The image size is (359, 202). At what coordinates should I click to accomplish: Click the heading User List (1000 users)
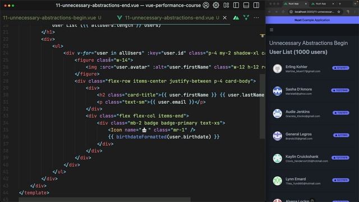tap(298, 52)
